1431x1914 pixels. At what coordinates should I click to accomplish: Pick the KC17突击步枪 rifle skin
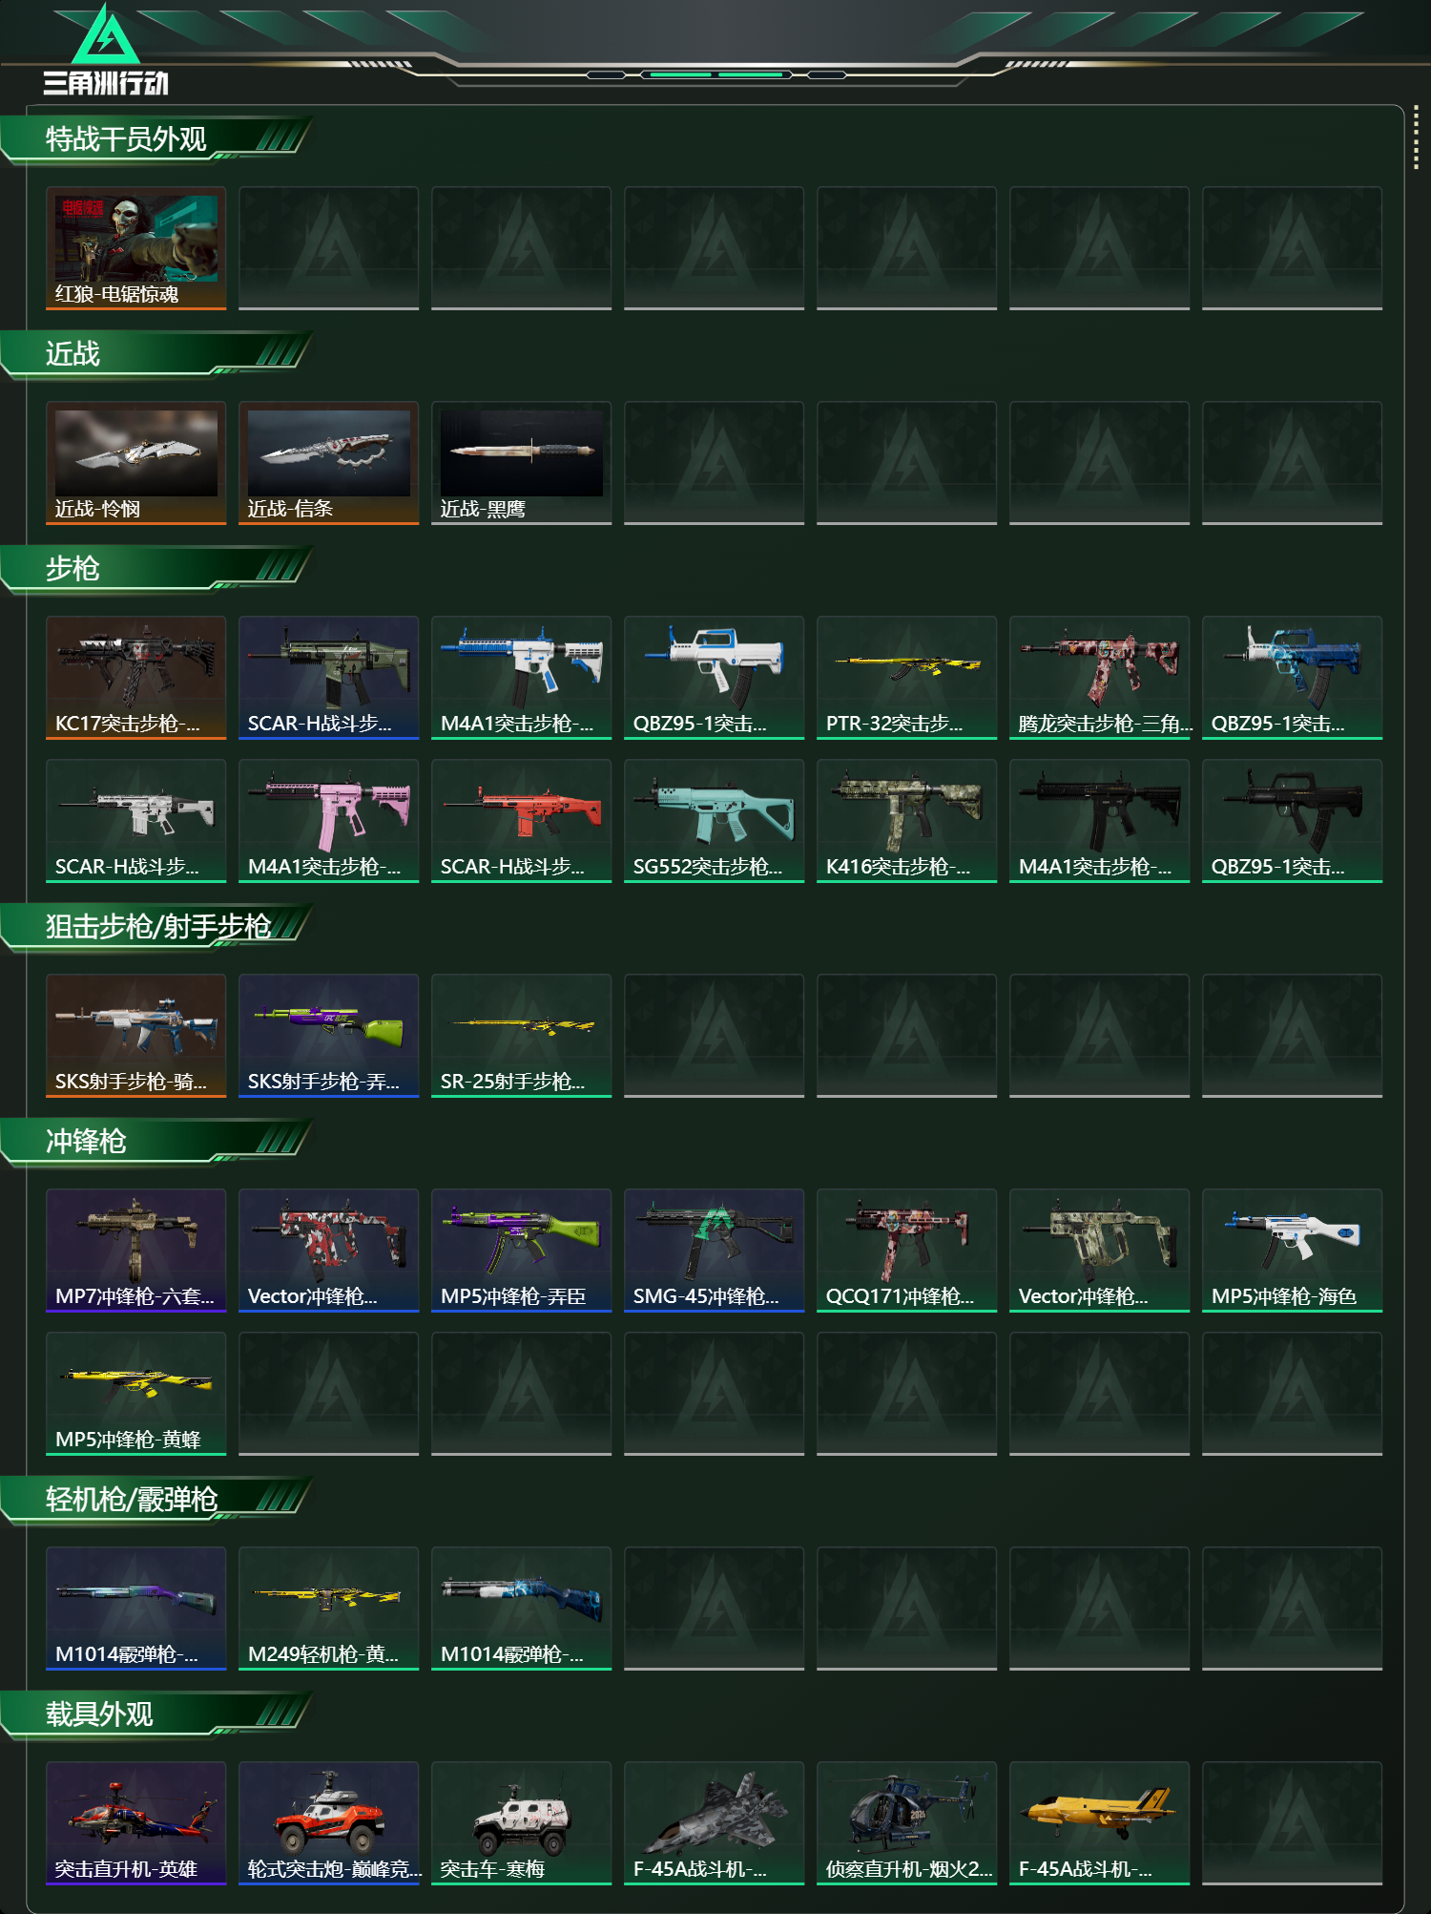coord(136,678)
